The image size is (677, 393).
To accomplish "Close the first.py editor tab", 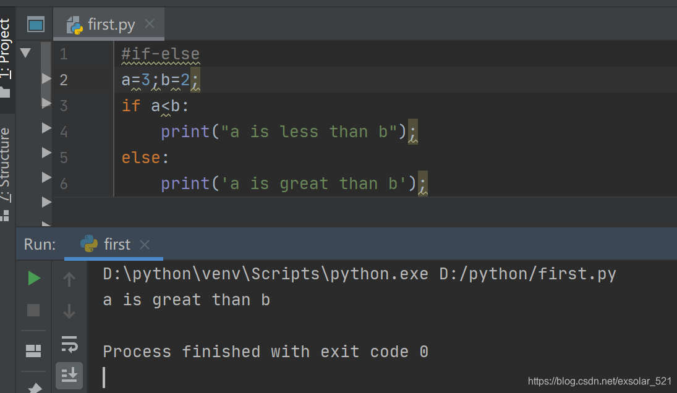I will tap(150, 23).
